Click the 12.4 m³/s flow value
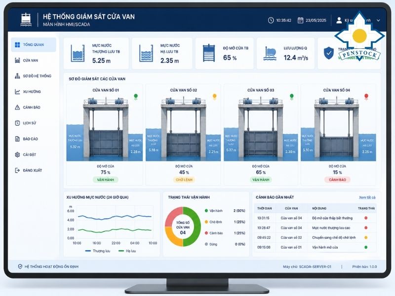Image resolution: width=395 pixels, height=296 pixels. coord(296,58)
